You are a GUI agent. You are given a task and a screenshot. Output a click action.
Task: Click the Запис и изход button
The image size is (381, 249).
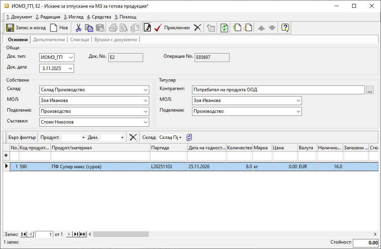coord(26,28)
